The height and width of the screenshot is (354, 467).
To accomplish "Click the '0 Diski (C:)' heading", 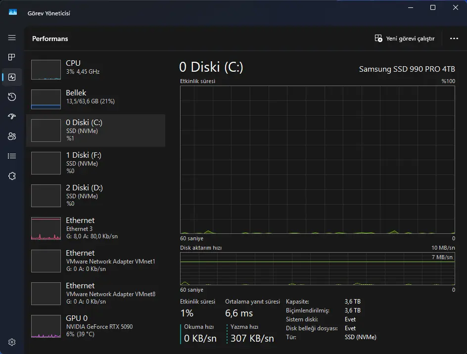I will 211,67.
